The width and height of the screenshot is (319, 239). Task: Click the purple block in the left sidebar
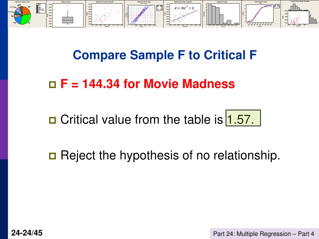point(4,119)
